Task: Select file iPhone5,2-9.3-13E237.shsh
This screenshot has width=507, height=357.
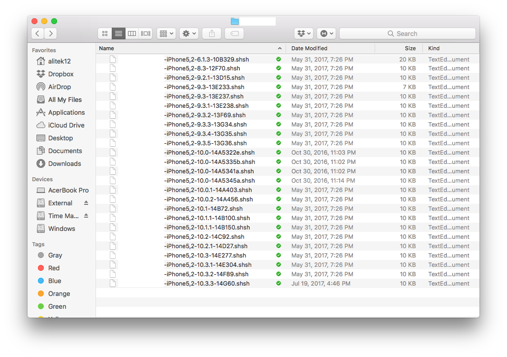Action: click(x=287, y=97)
